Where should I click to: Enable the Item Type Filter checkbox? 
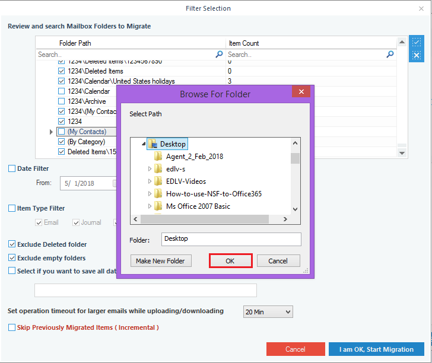pyautogui.click(x=12, y=208)
